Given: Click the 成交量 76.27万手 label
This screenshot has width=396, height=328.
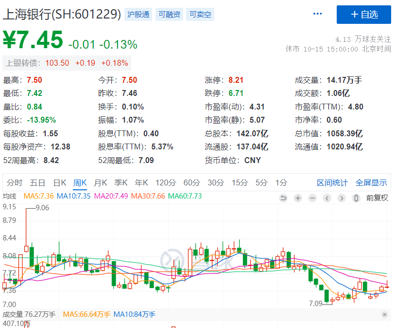Looking at the screenshot, I should point(29,314).
